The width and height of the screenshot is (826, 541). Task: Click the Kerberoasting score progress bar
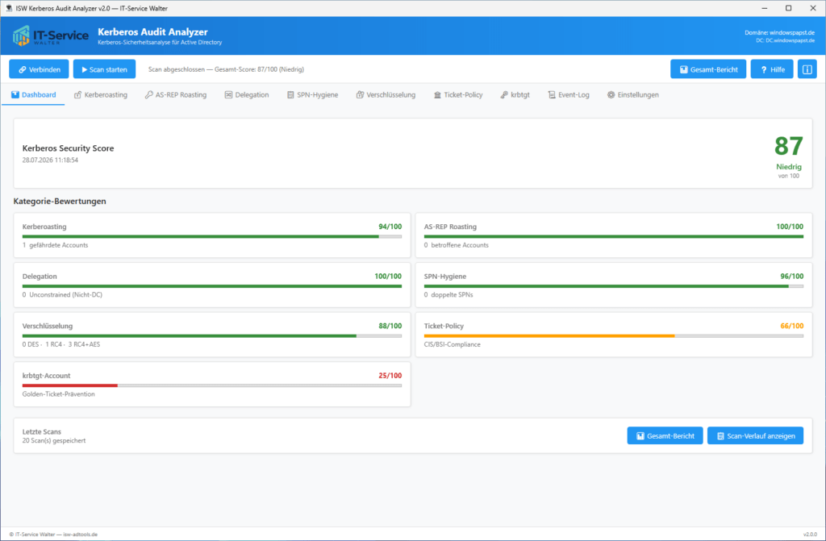click(x=212, y=236)
